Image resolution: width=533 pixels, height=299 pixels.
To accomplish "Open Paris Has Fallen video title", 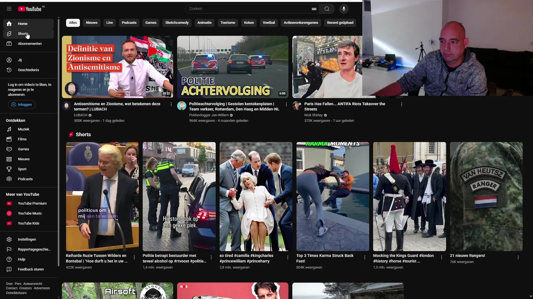I will 345,106.
